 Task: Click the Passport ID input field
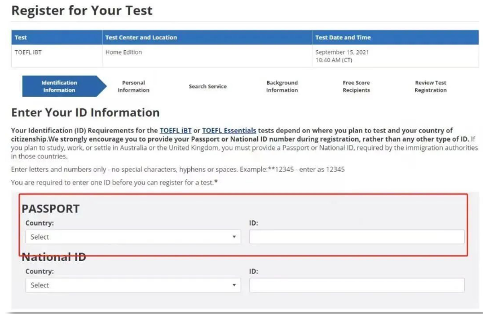tap(356, 237)
